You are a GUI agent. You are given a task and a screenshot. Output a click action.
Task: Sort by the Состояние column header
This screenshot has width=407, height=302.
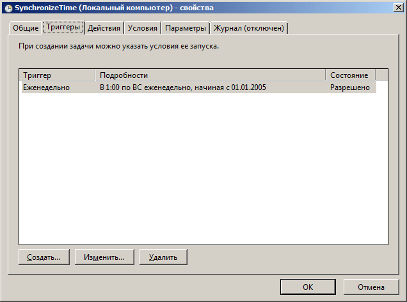tap(351, 75)
